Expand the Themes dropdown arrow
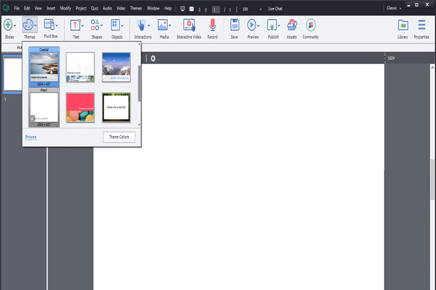This screenshot has height=290, width=436. [x=36, y=25]
